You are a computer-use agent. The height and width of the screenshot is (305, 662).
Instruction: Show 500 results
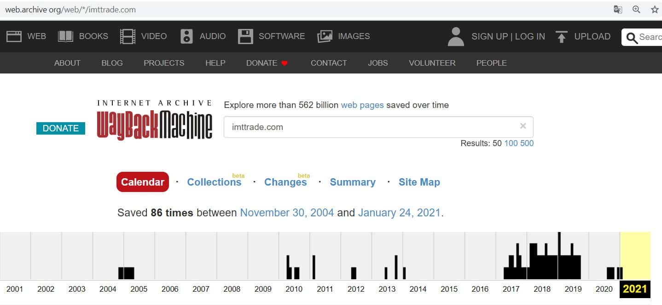(527, 143)
